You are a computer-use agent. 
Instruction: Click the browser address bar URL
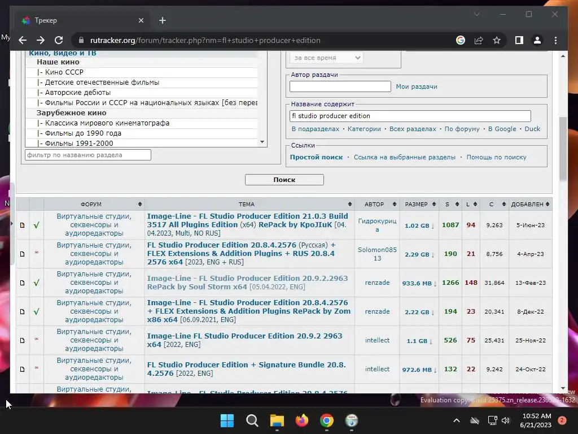[205, 40]
